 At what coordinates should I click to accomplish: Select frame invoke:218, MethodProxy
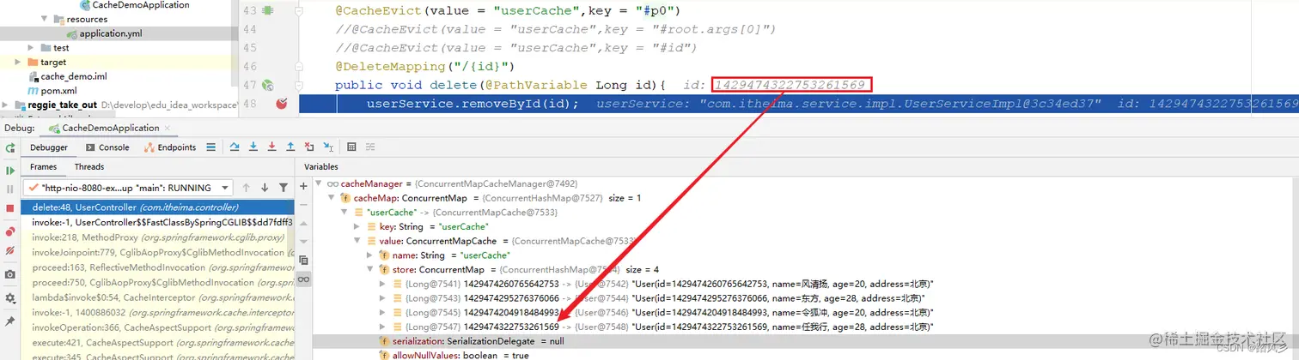159,237
